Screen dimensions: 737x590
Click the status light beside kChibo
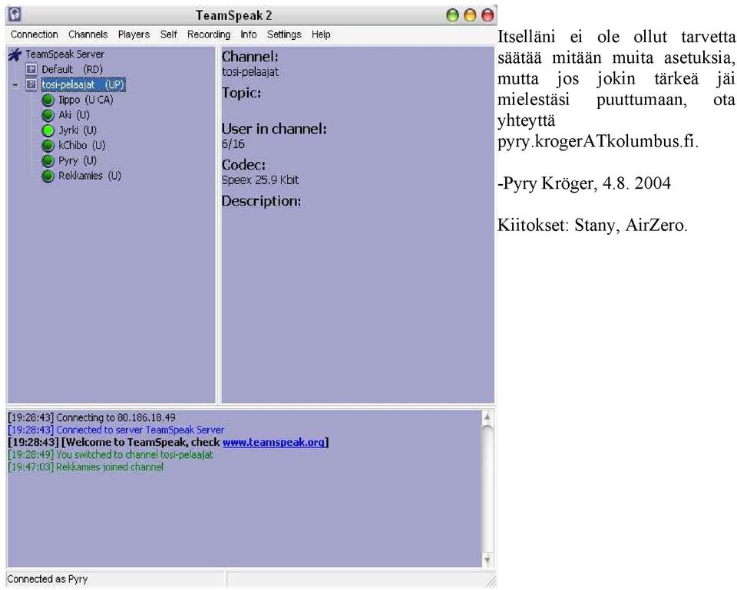pyautogui.click(x=48, y=146)
